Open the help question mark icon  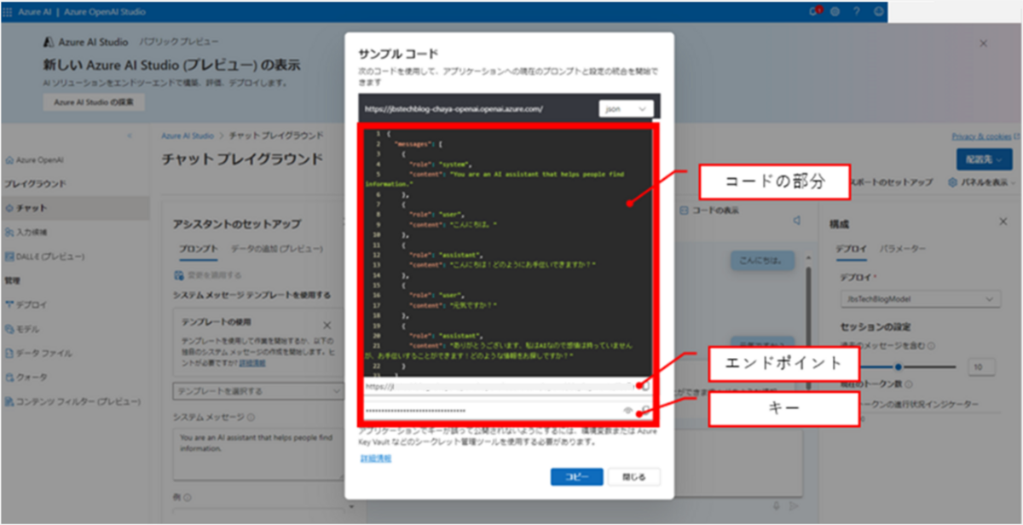point(856,12)
